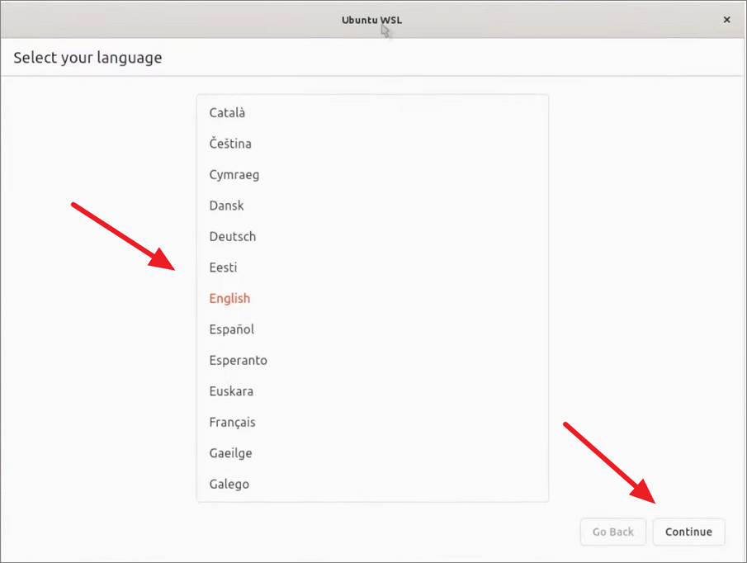Click the Go Back button
747x563 pixels.
pyautogui.click(x=613, y=532)
